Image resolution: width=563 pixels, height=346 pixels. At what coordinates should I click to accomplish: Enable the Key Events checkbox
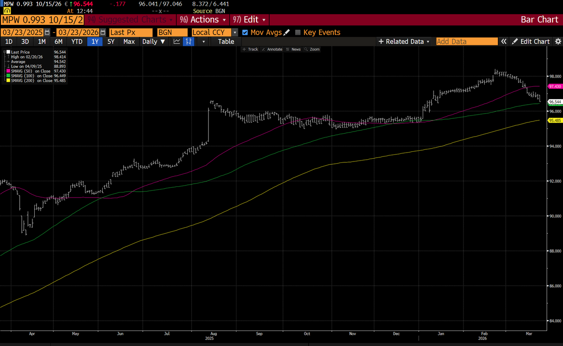(x=297, y=32)
